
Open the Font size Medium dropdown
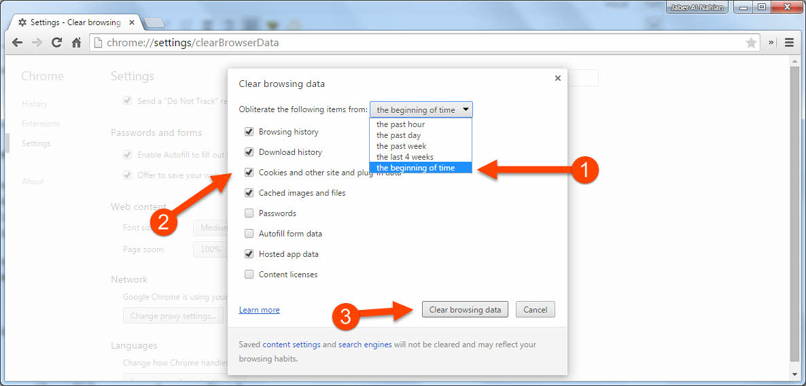click(x=210, y=228)
